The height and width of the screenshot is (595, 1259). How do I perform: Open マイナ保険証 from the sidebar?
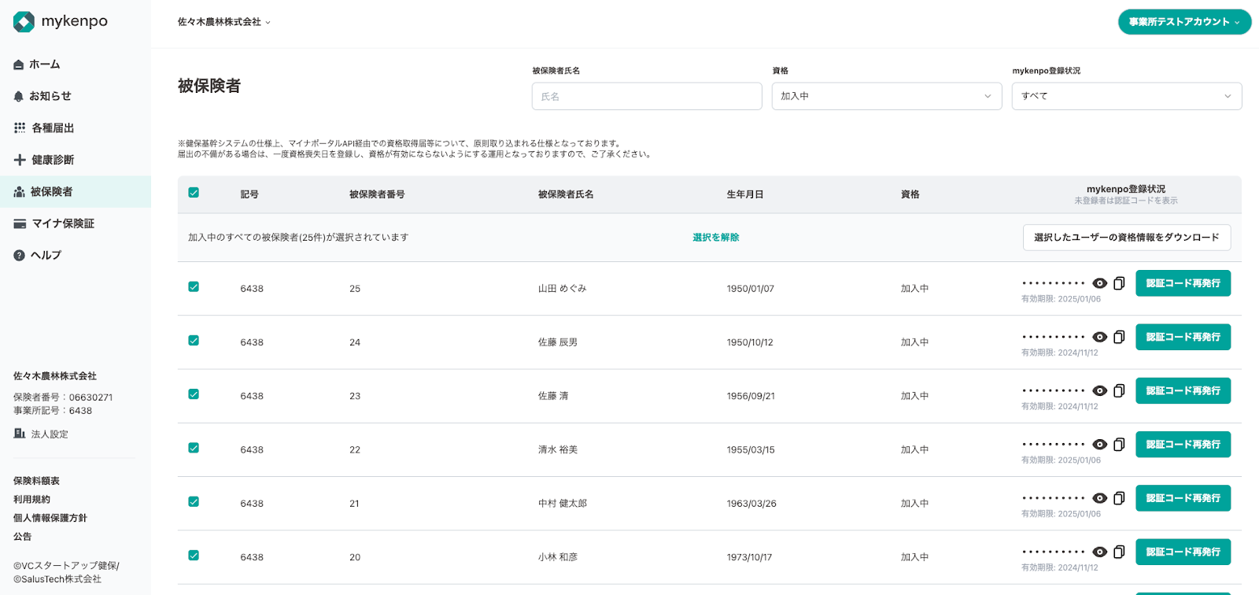[x=63, y=224]
